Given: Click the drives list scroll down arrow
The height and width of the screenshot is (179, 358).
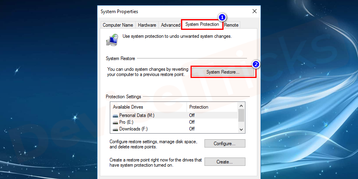Looking at the screenshot, I should pyautogui.click(x=241, y=130).
